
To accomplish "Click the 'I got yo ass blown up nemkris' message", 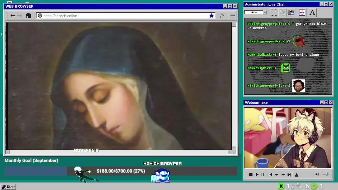I will (x=287, y=26).
